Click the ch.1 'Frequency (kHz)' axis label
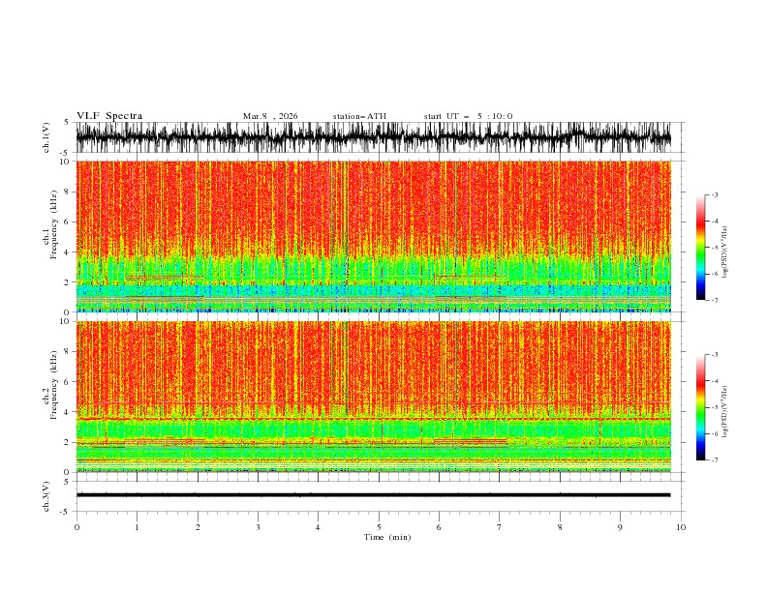This screenshot has width=767, height=592. click(x=54, y=224)
